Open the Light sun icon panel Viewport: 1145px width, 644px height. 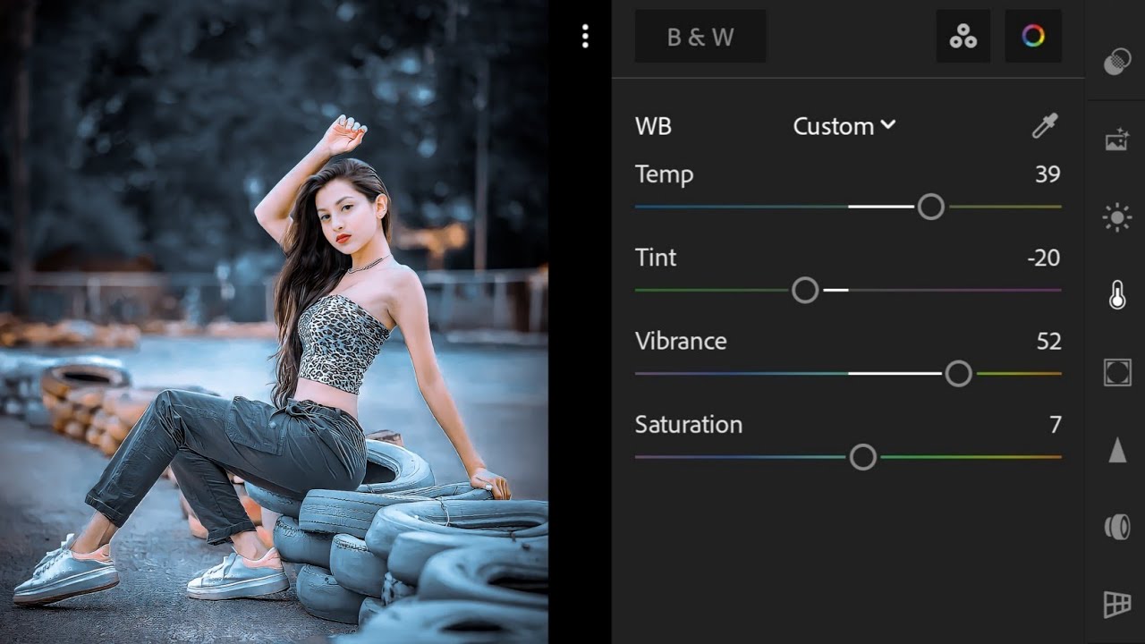click(x=1117, y=217)
